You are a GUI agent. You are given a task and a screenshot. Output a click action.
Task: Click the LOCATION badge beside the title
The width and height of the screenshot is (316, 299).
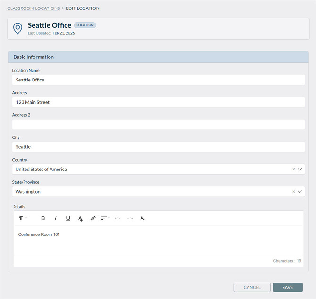pos(85,25)
